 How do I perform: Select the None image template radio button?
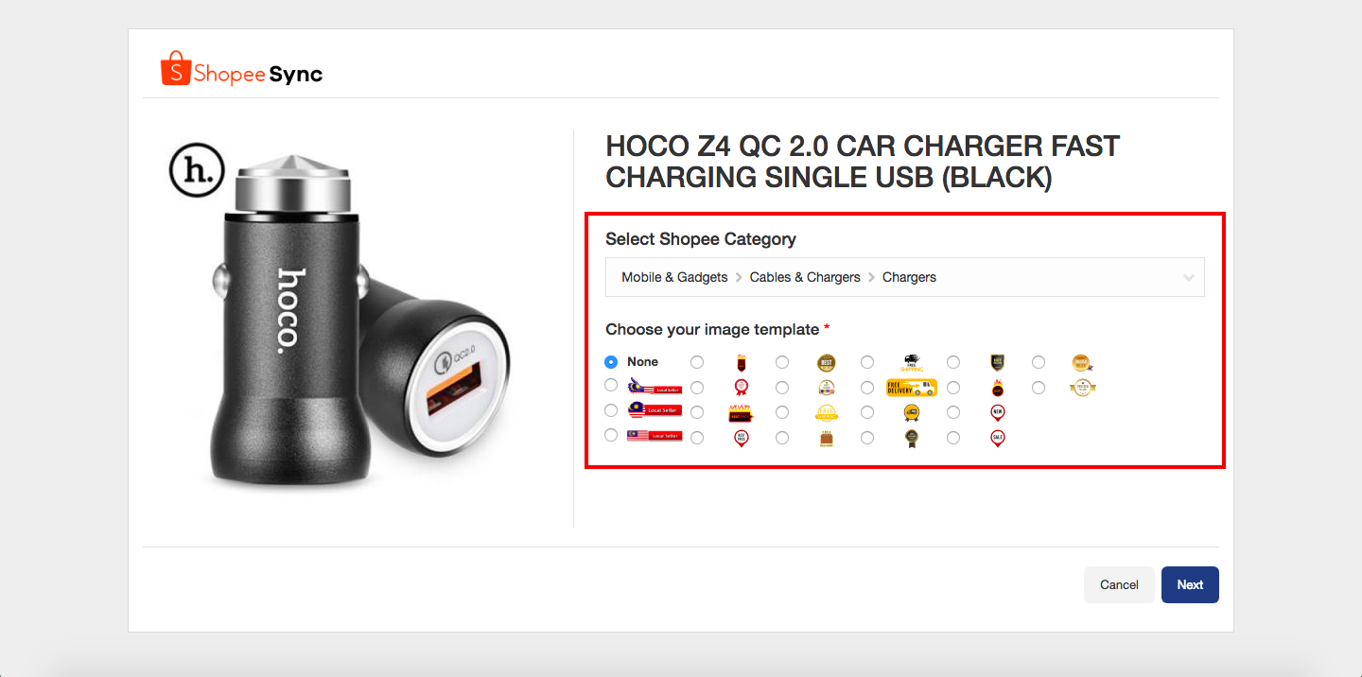tap(611, 362)
